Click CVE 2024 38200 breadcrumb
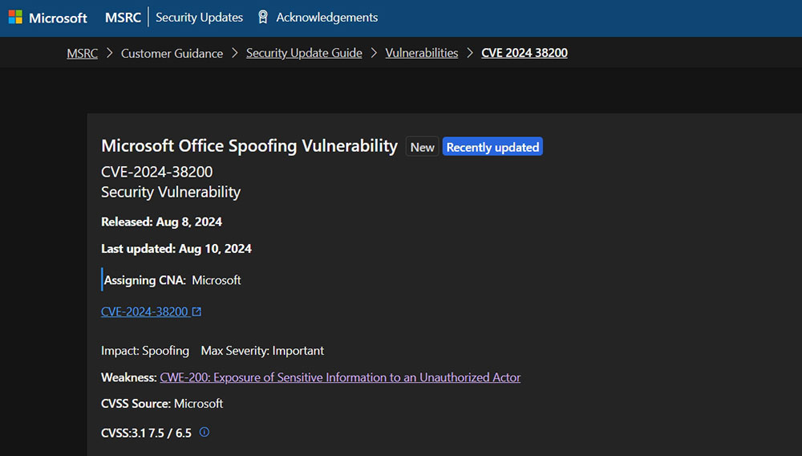802x456 pixels. [x=525, y=53]
